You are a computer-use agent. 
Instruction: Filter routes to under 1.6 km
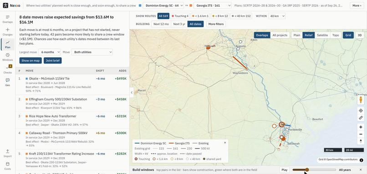(x=200, y=16)
